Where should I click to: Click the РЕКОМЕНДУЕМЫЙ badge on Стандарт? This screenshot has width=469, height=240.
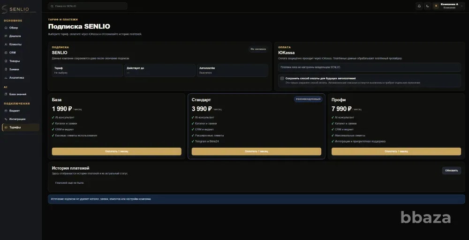pyautogui.click(x=308, y=99)
